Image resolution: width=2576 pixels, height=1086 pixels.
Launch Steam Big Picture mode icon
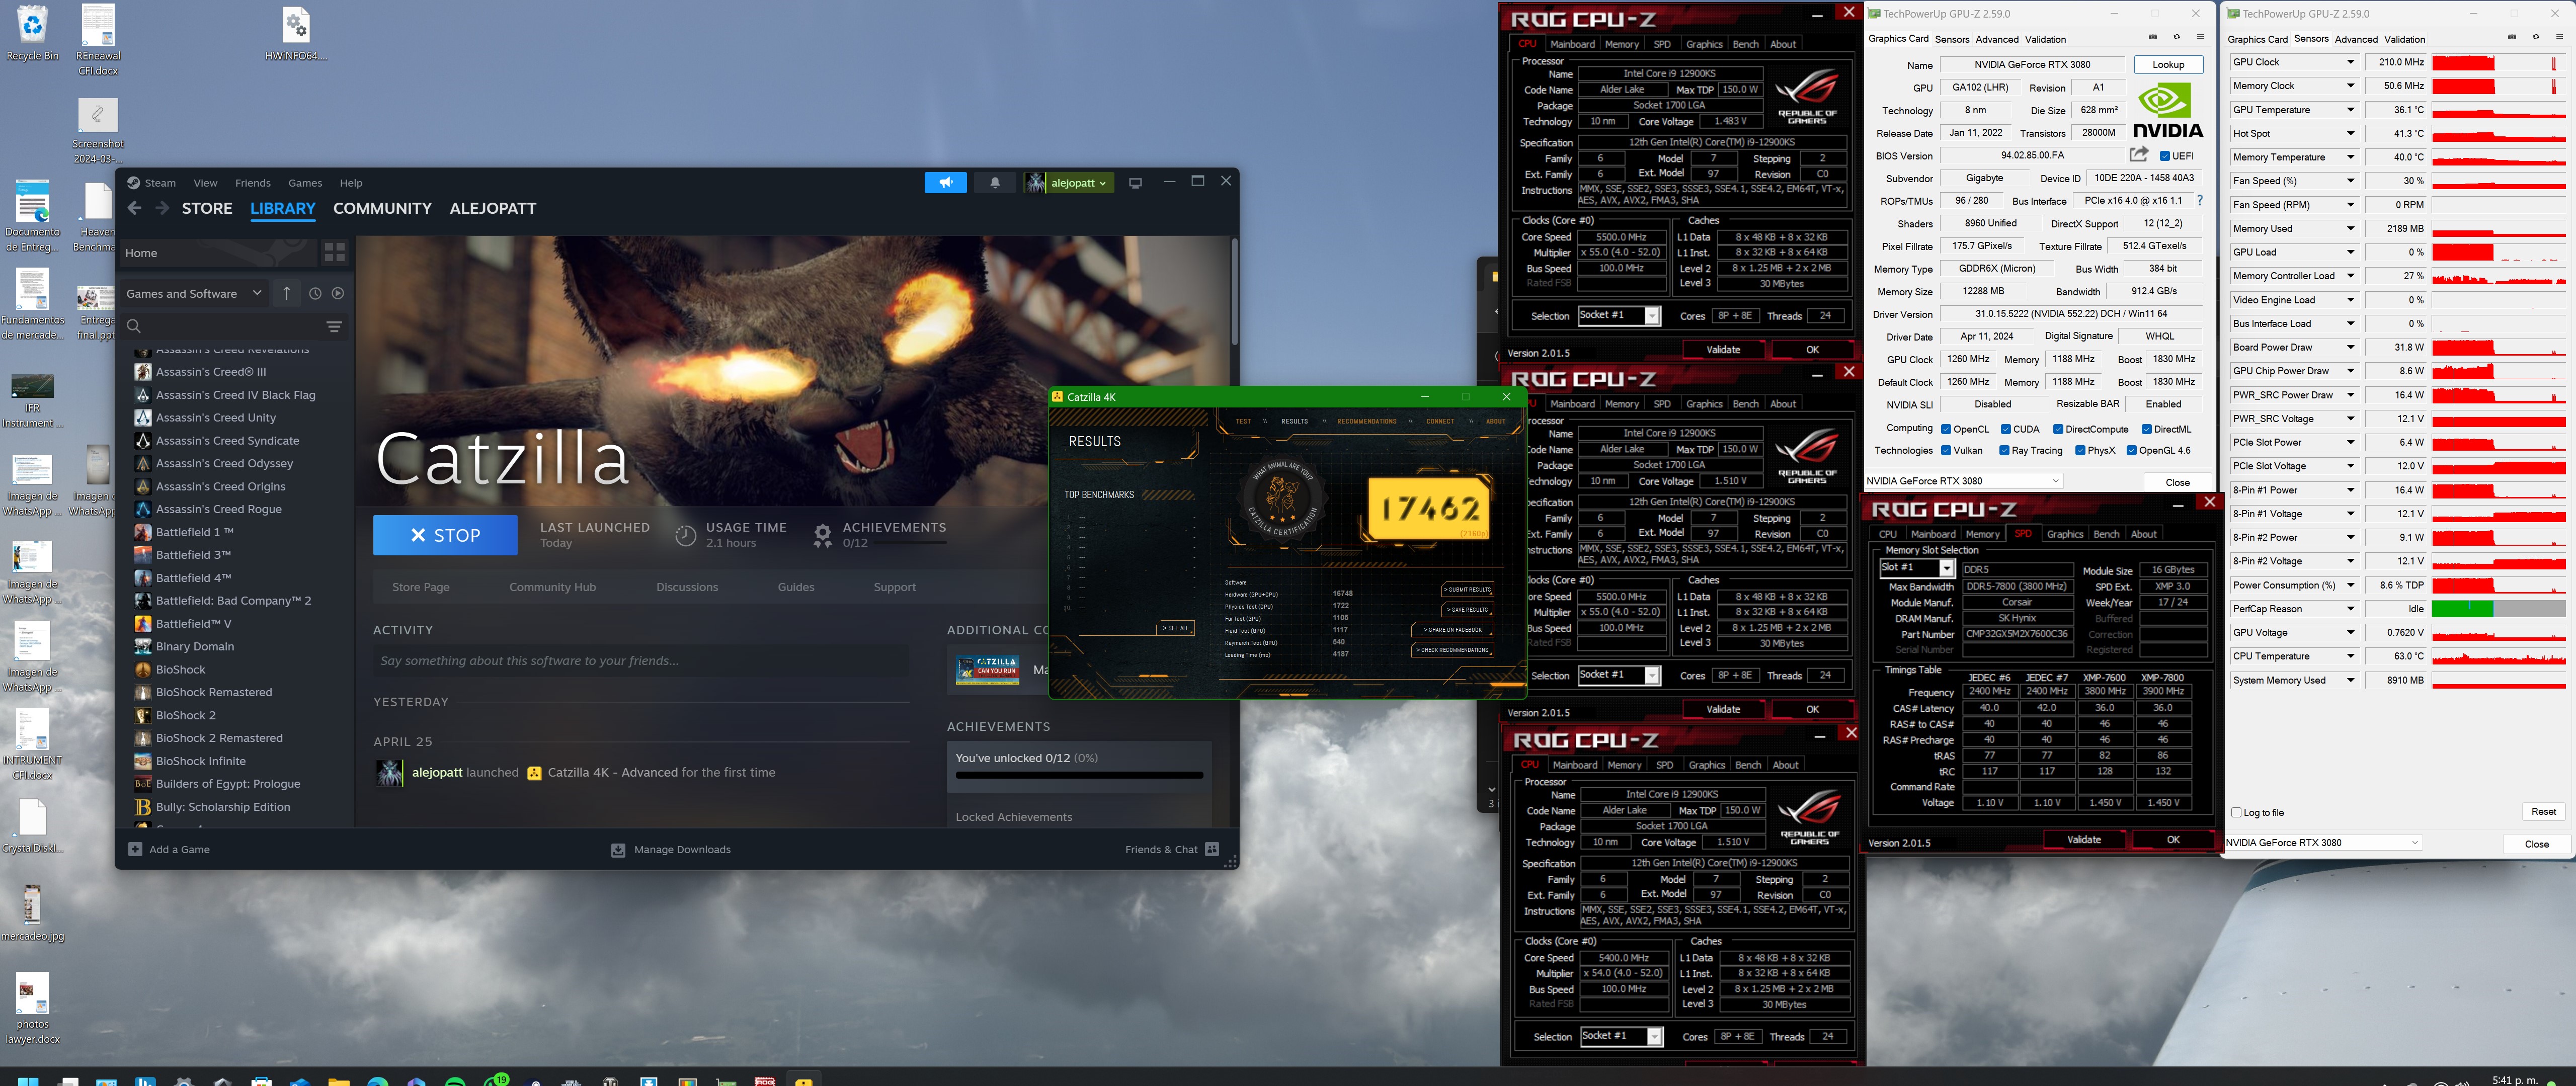[1135, 183]
